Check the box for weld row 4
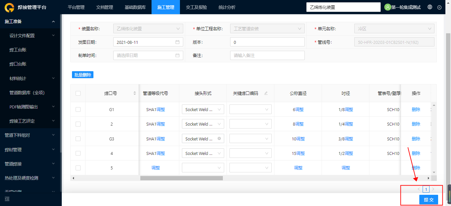451x206 pixels. pyautogui.click(x=78, y=153)
